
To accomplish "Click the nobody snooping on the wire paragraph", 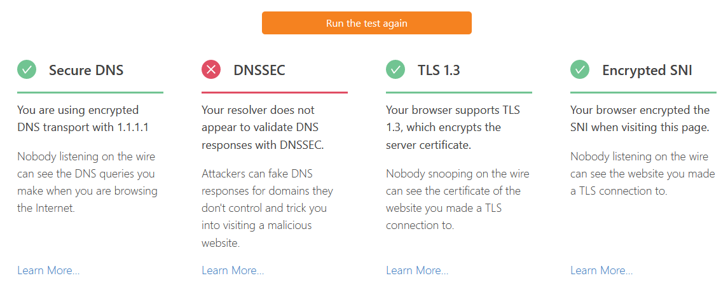I will [x=458, y=199].
